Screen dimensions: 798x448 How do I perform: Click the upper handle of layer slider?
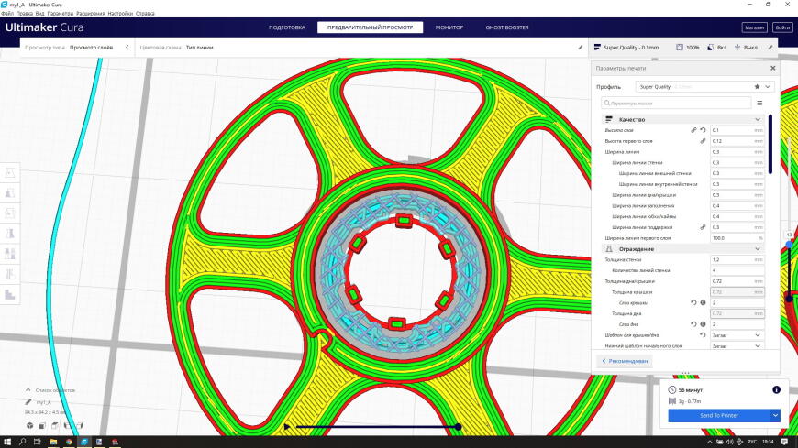pos(789,246)
